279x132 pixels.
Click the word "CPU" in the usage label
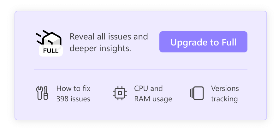(141, 88)
